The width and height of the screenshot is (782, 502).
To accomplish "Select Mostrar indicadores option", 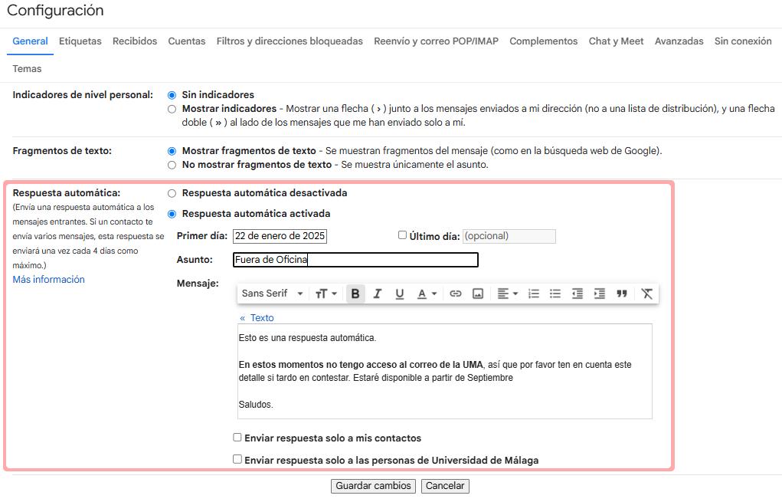I will (172, 109).
